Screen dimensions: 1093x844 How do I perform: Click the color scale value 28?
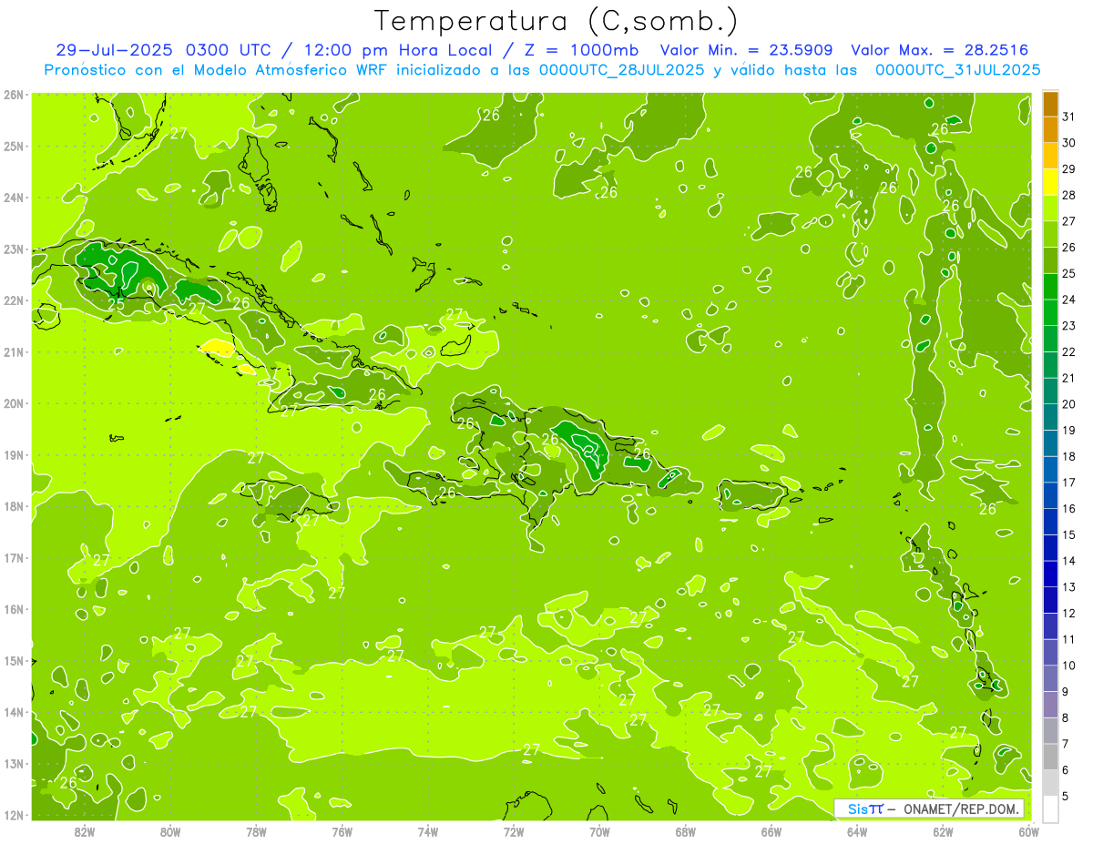point(1068,195)
